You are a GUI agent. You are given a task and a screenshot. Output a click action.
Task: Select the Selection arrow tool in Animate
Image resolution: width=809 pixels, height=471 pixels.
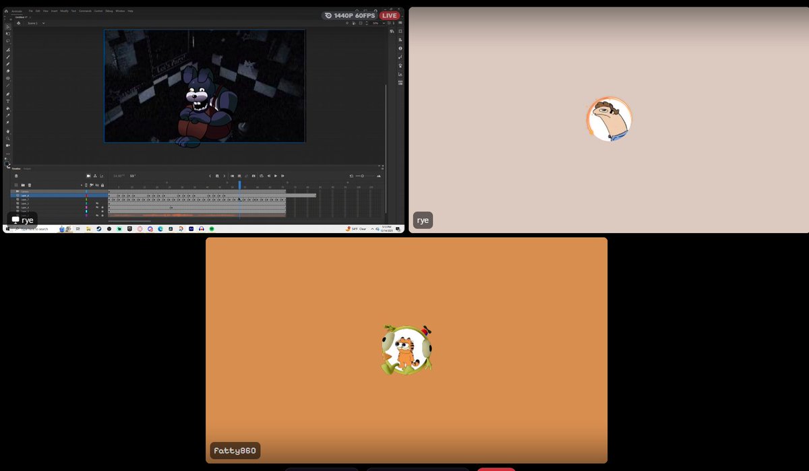[7, 27]
